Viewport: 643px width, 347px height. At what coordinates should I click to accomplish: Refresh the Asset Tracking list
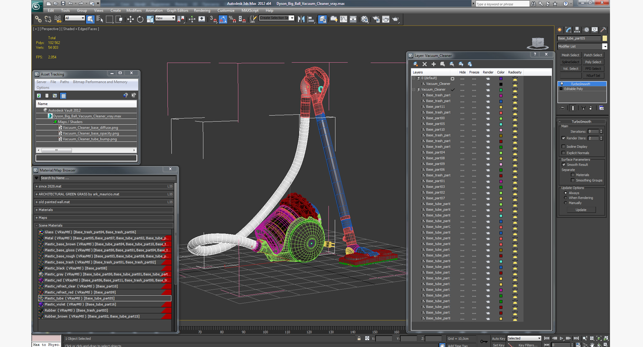click(39, 95)
